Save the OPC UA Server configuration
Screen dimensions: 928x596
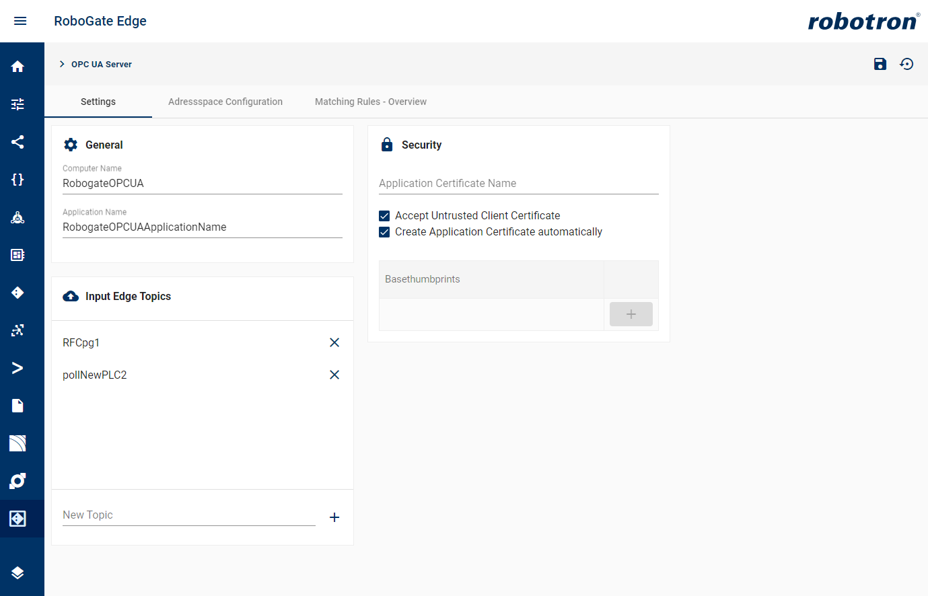(880, 64)
